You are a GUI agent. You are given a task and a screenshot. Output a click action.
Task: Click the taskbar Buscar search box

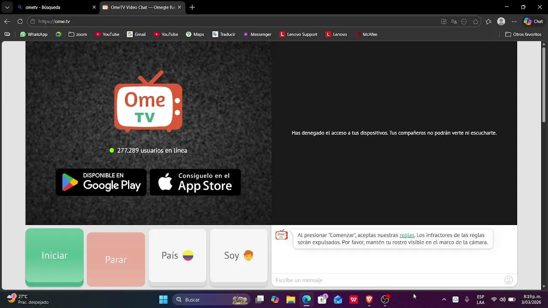tap(212, 299)
